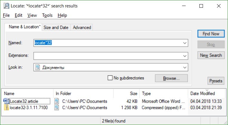Click the Compressed (zipped) type cell
The width and height of the screenshot is (228, 125).
tap(163, 107)
